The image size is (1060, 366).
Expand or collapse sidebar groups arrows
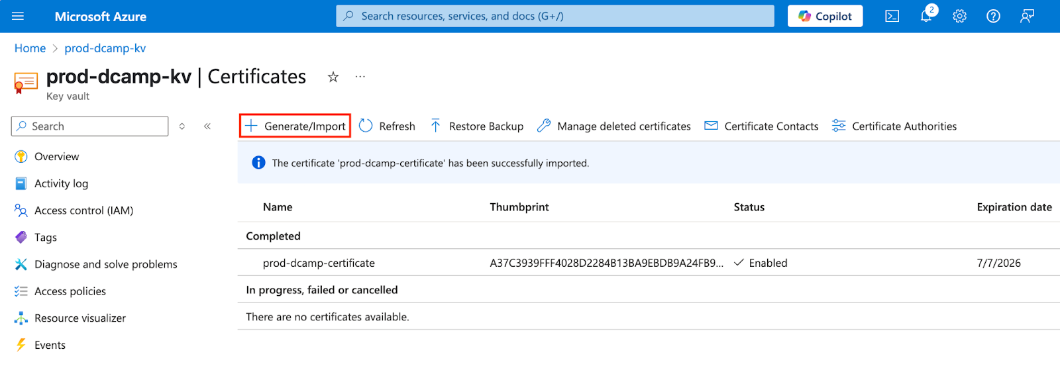tap(182, 126)
